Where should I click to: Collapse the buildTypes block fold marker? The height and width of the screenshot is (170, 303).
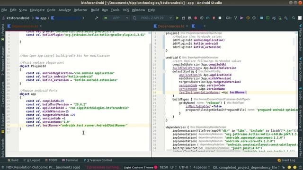click(164, 99)
